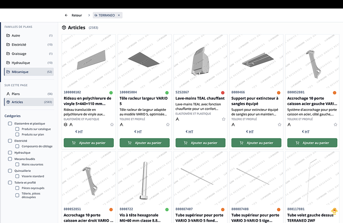343x223 pixels.
Task: Check the Elastomère et plastique category
Action: pos(10,123)
